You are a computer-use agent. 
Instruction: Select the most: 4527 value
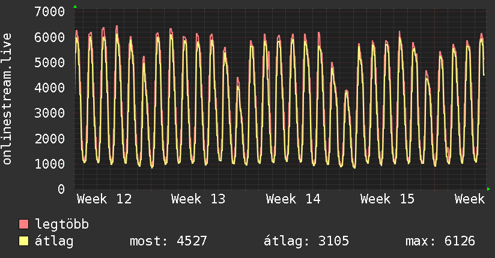pyautogui.click(x=168, y=241)
